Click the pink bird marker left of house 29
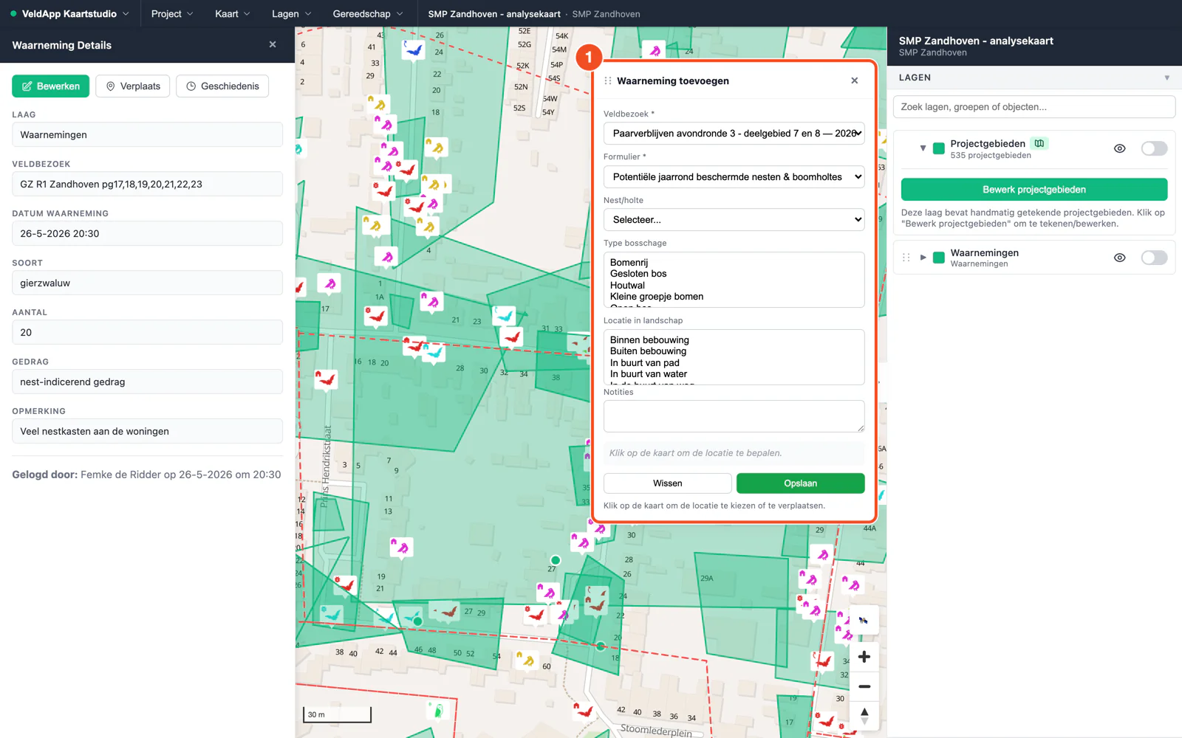 pos(822,554)
